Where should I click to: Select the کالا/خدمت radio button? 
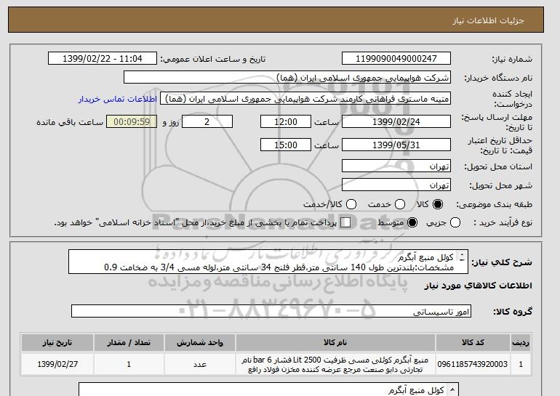(351, 204)
